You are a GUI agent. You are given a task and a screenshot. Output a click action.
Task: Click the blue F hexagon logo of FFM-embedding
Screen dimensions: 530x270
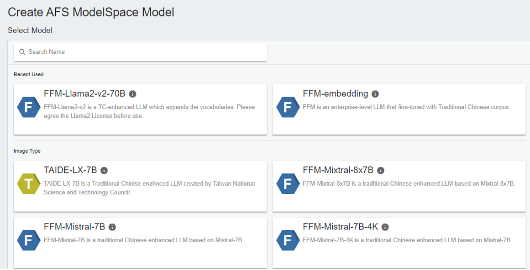click(288, 107)
